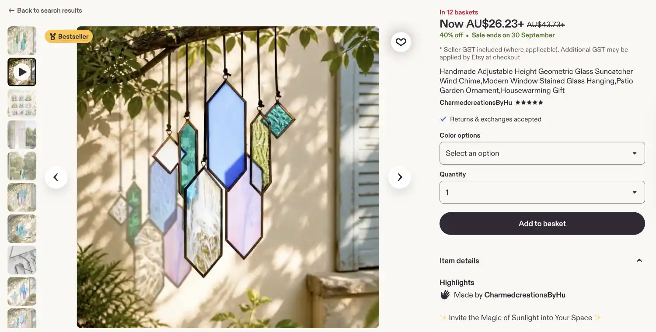Click the Bestseller badge
The image size is (656, 332).
pyautogui.click(x=69, y=36)
